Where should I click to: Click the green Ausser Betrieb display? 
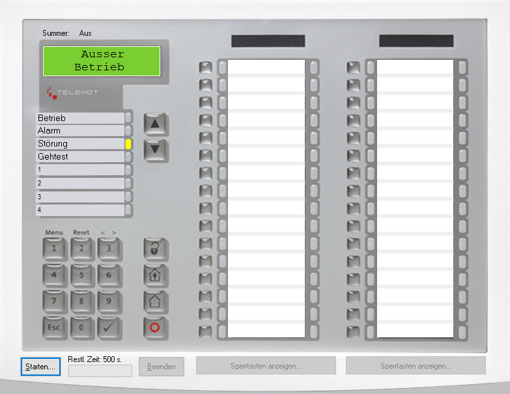(102, 61)
